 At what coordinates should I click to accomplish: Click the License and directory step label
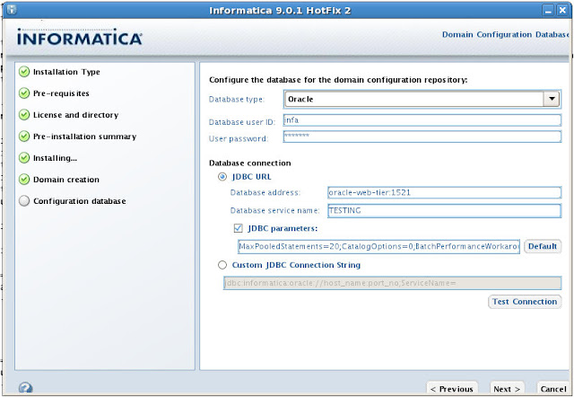click(75, 115)
